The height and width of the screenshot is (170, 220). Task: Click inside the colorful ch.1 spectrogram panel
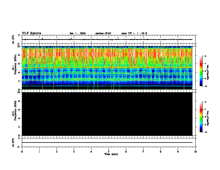(x=107, y=68)
